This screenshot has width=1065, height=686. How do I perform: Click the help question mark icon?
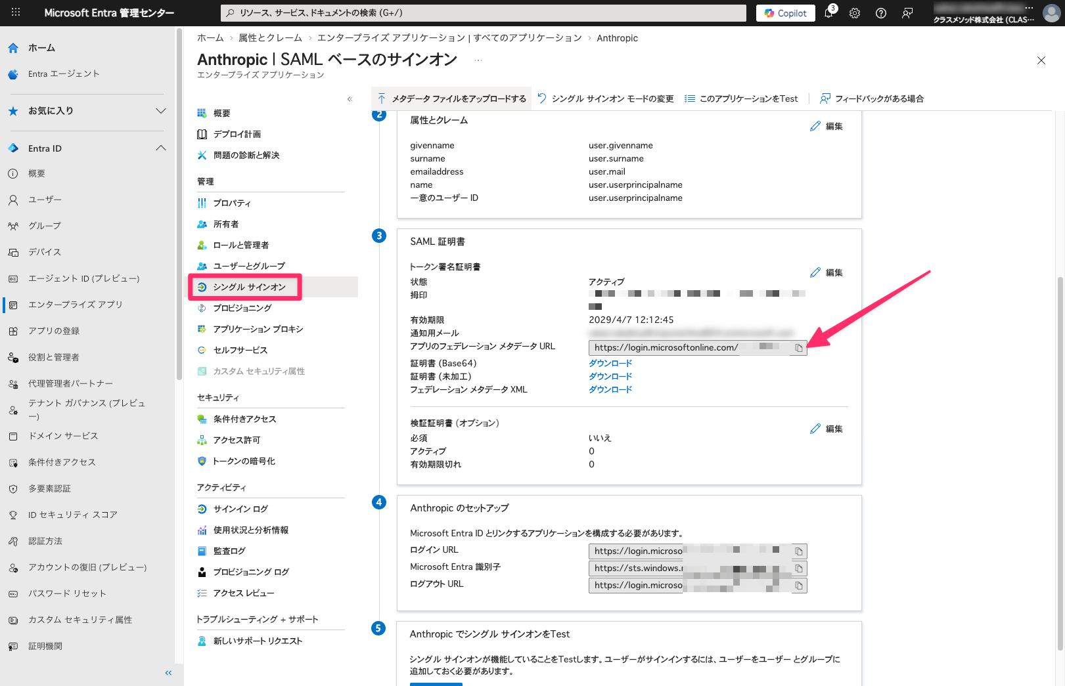[881, 13]
